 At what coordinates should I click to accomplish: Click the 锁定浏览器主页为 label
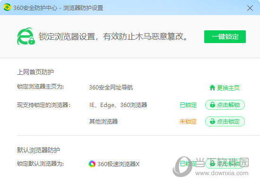click(x=41, y=87)
